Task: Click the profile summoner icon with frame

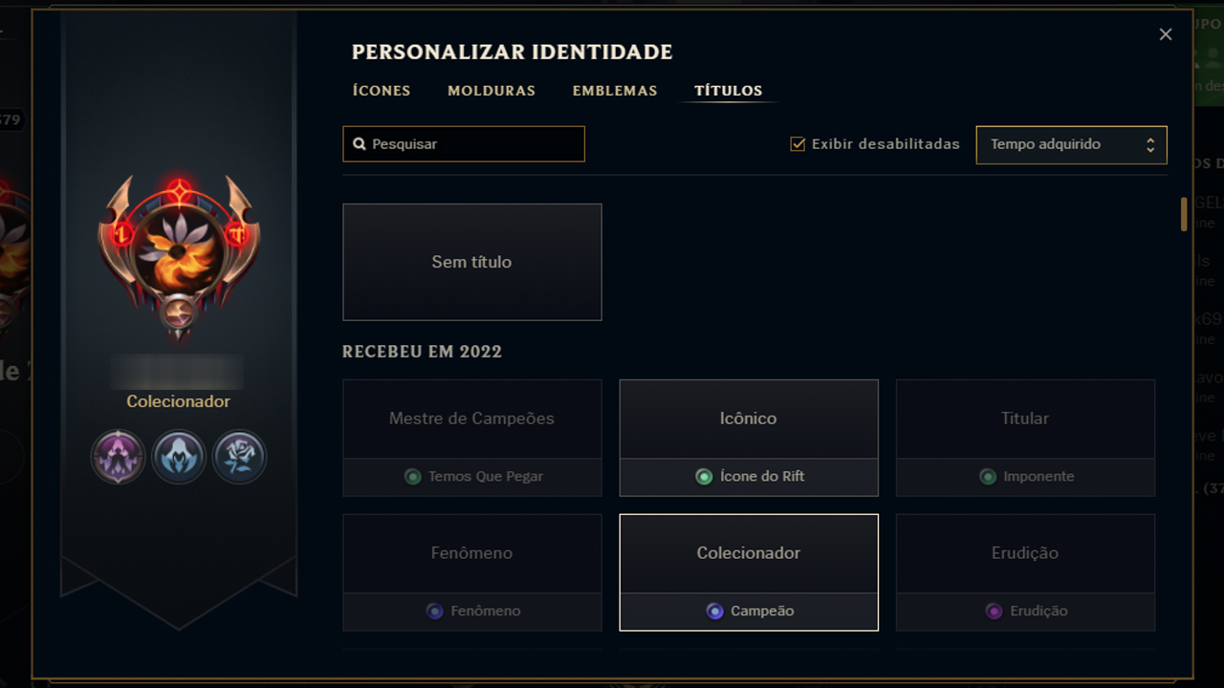Action: [179, 256]
